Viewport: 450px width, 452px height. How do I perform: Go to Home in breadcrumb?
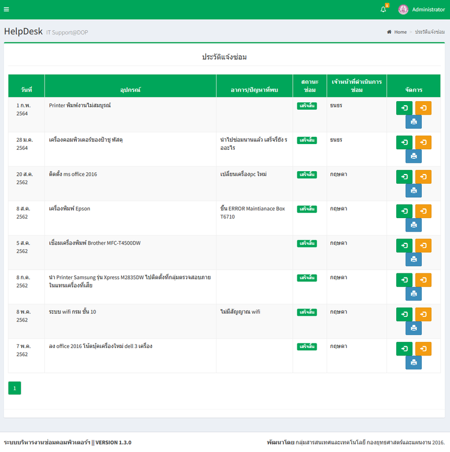pyautogui.click(x=400, y=32)
